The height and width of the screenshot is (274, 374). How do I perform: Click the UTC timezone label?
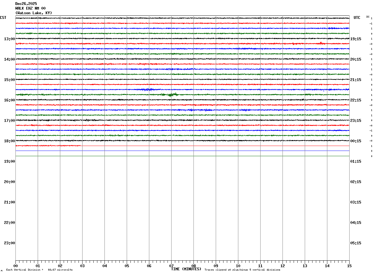(357, 18)
